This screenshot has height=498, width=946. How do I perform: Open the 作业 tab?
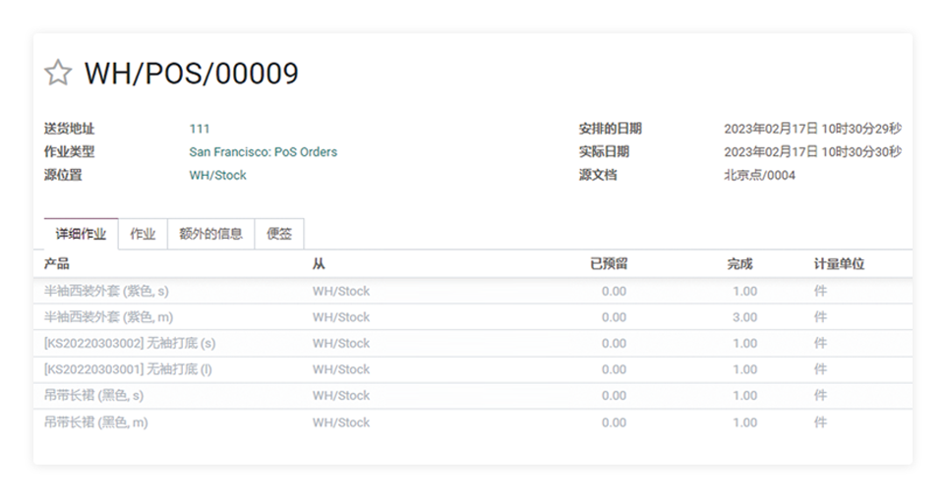coord(143,235)
